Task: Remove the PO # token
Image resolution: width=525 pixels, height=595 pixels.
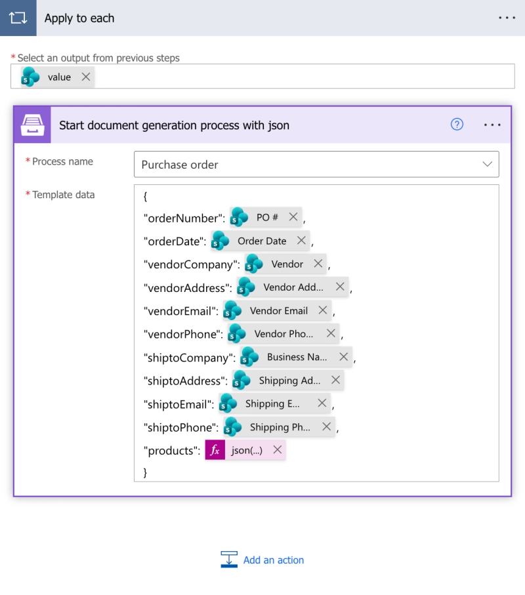Action: click(x=293, y=216)
